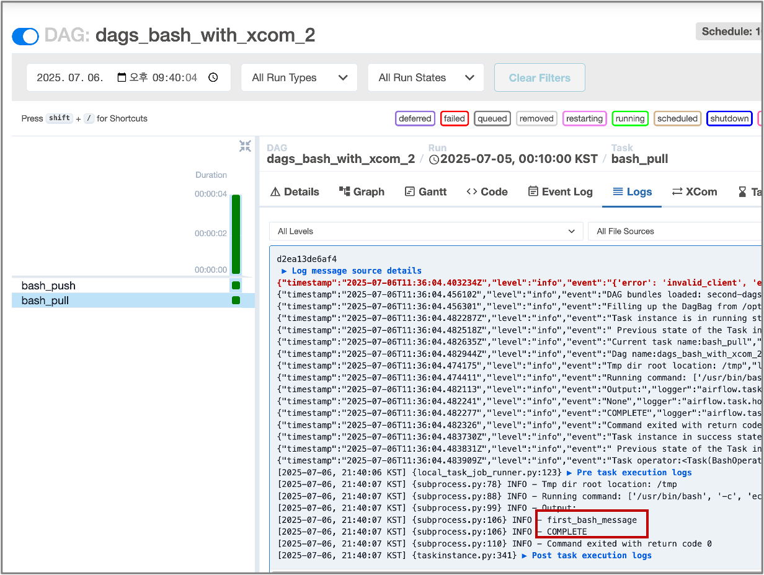764x575 pixels.
Task: Click the red invalid_client error log line
Action: point(519,283)
